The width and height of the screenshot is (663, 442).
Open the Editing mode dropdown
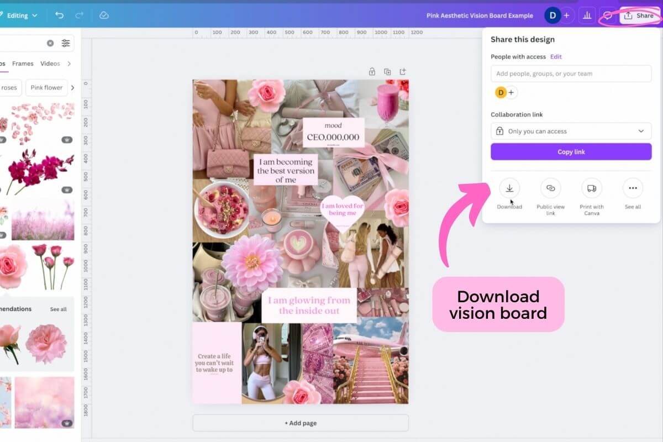click(22, 15)
